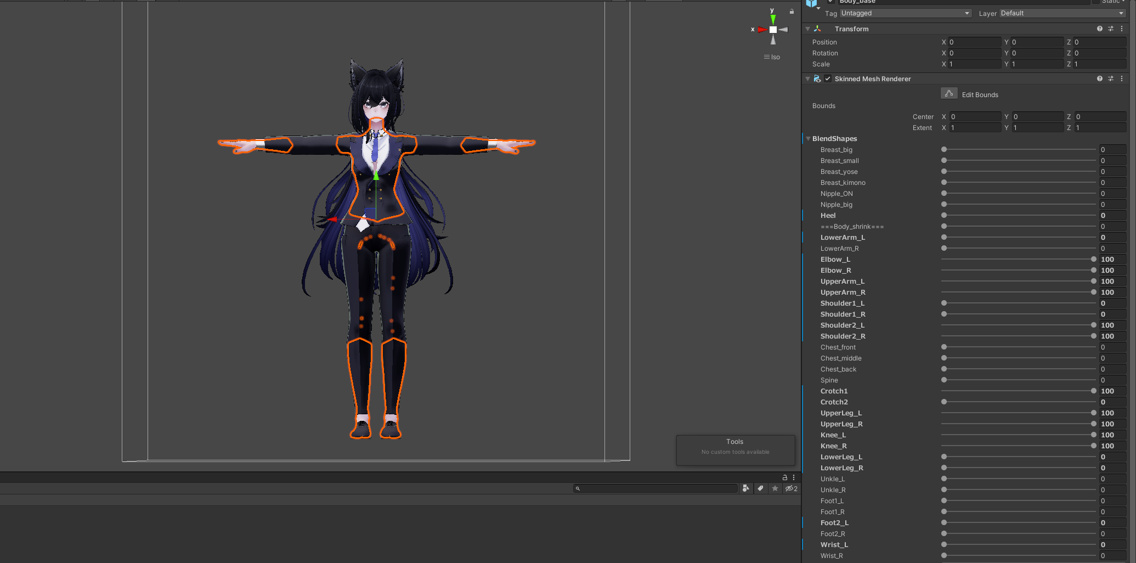
Task: Open the Layer dropdown showing Default
Action: (1062, 13)
